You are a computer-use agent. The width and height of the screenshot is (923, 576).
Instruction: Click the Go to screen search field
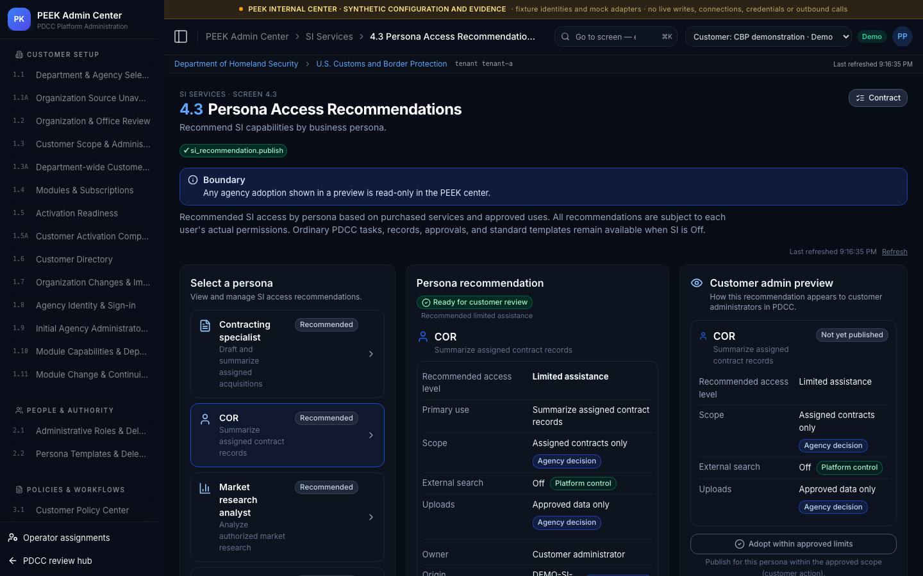(616, 36)
